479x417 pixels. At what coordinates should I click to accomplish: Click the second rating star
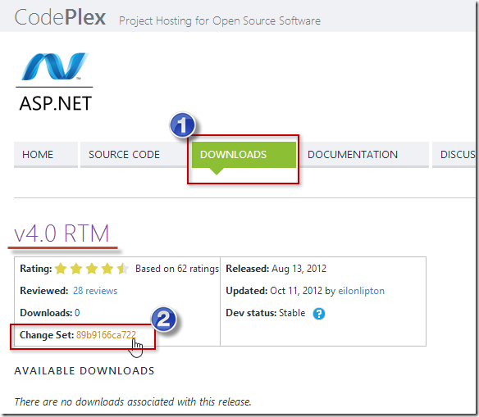(76, 269)
